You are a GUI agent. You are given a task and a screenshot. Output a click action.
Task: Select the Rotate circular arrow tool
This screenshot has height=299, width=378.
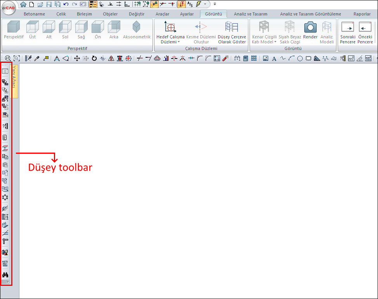pyautogui.click(x=94, y=58)
